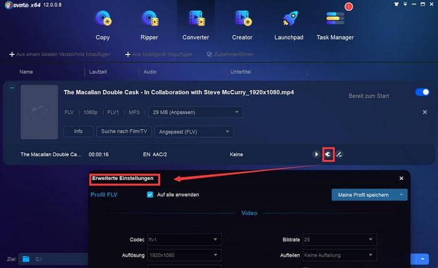Click the EN AAC/2 audio track
The image size is (438, 268).
(x=155, y=154)
